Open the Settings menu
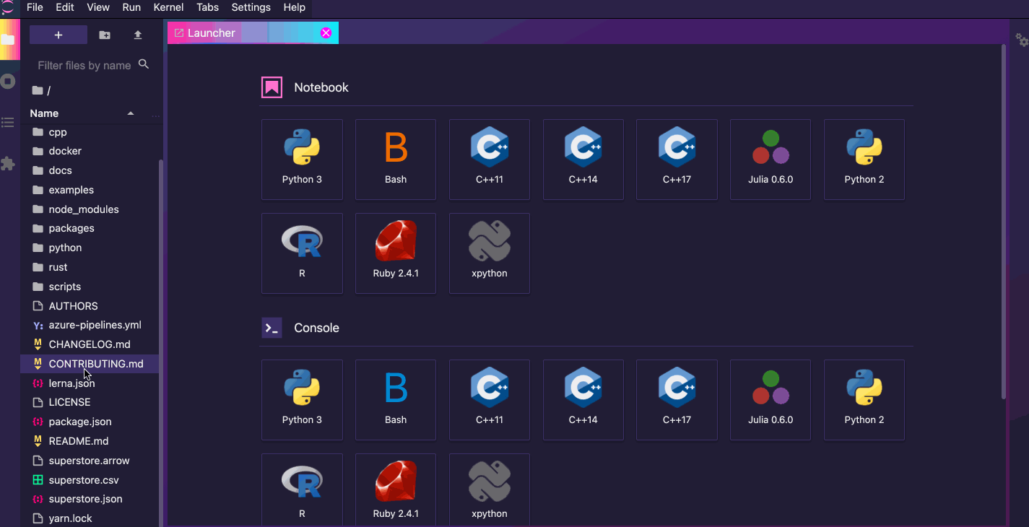Image resolution: width=1029 pixels, height=527 pixels. pos(251,7)
